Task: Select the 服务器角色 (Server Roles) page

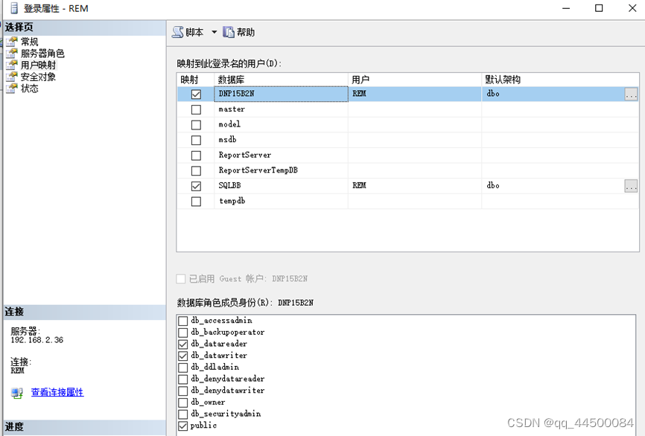Action: pos(45,53)
